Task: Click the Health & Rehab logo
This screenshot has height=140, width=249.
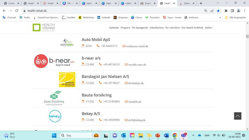Action: tap(44, 27)
